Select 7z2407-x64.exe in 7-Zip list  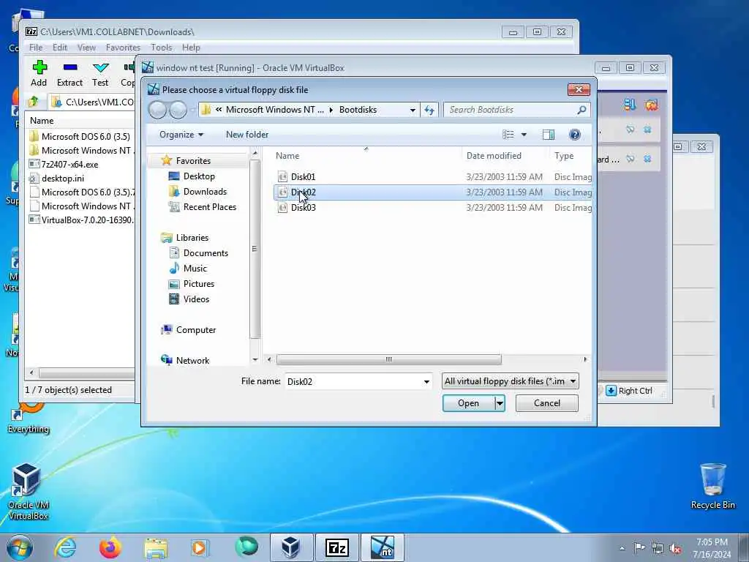pos(69,165)
